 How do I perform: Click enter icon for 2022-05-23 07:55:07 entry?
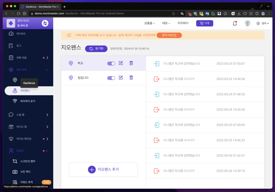click(157, 64)
